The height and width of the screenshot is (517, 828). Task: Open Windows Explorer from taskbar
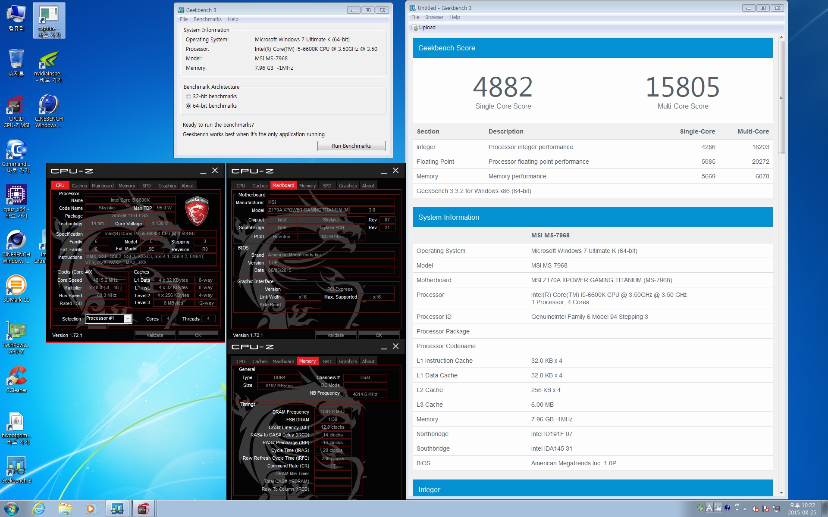click(65, 509)
